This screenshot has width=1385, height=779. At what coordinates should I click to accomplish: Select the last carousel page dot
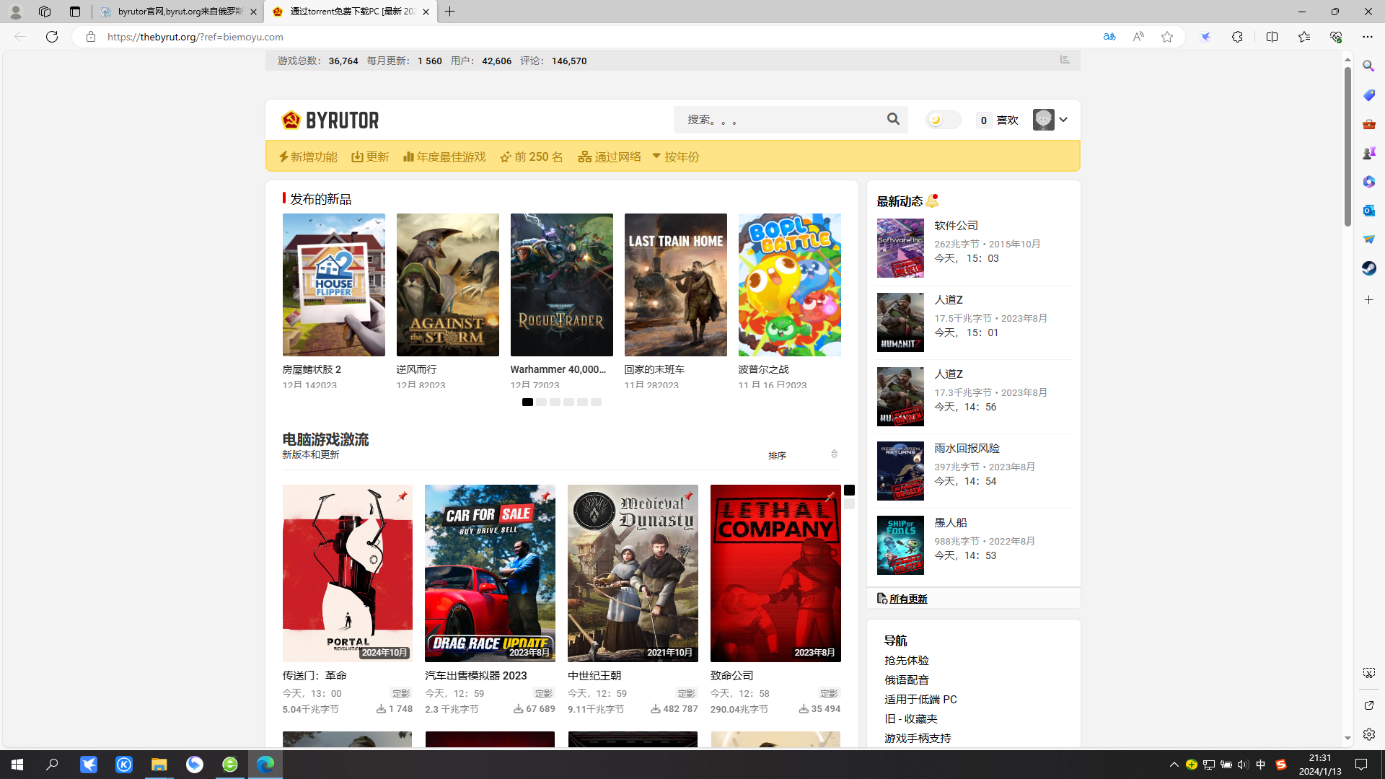[596, 402]
